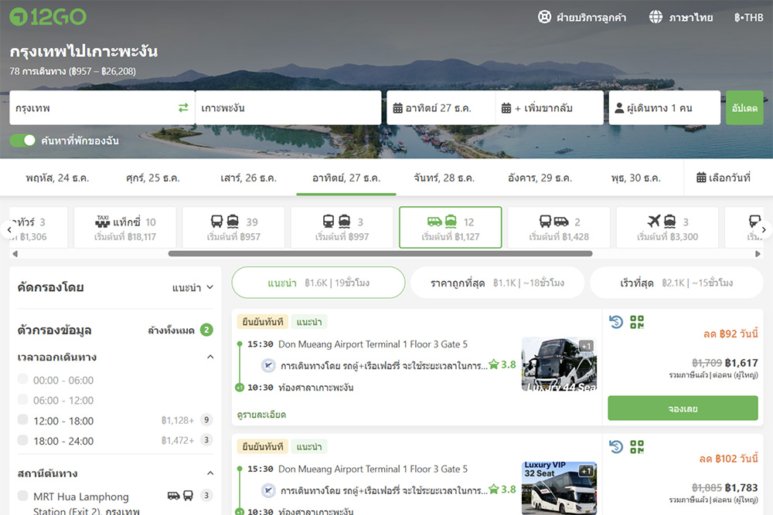Collapse เวลาออกเดินทาง filter section
The image size is (773, 515).
210,357
